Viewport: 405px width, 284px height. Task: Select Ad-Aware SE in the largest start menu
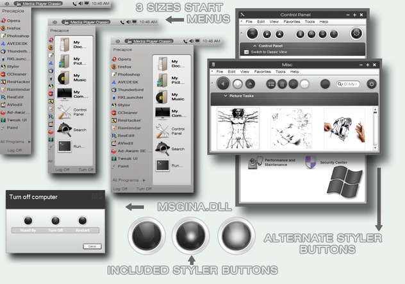pos(131,151)
